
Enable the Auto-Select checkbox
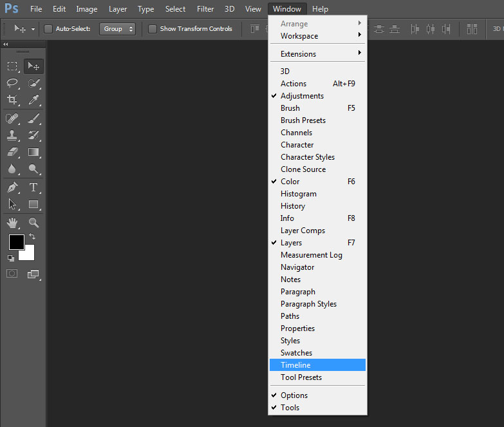[48, 29]
